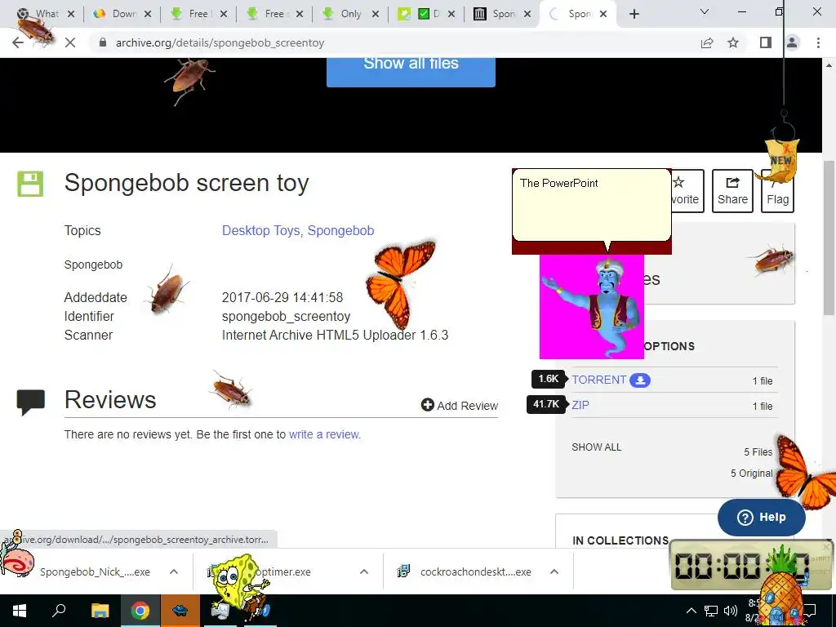Click the Share button

732,191
